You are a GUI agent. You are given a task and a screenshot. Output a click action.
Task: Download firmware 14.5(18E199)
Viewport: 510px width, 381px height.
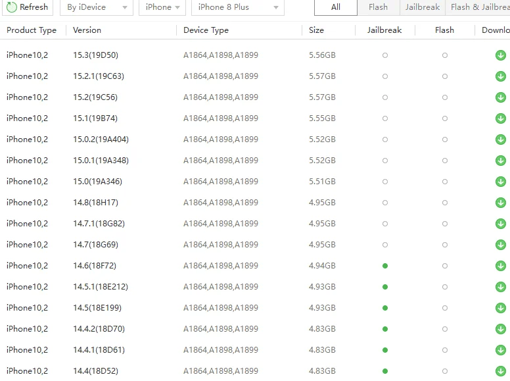pyautogui.click(x=501, y=308)
